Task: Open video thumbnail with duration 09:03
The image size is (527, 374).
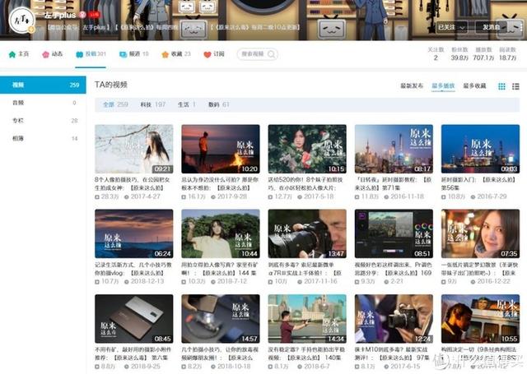Action: [481, 149]
